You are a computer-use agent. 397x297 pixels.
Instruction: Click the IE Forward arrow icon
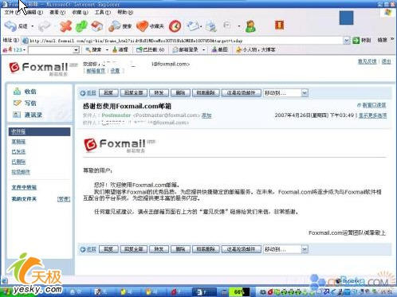click(44, 26)
